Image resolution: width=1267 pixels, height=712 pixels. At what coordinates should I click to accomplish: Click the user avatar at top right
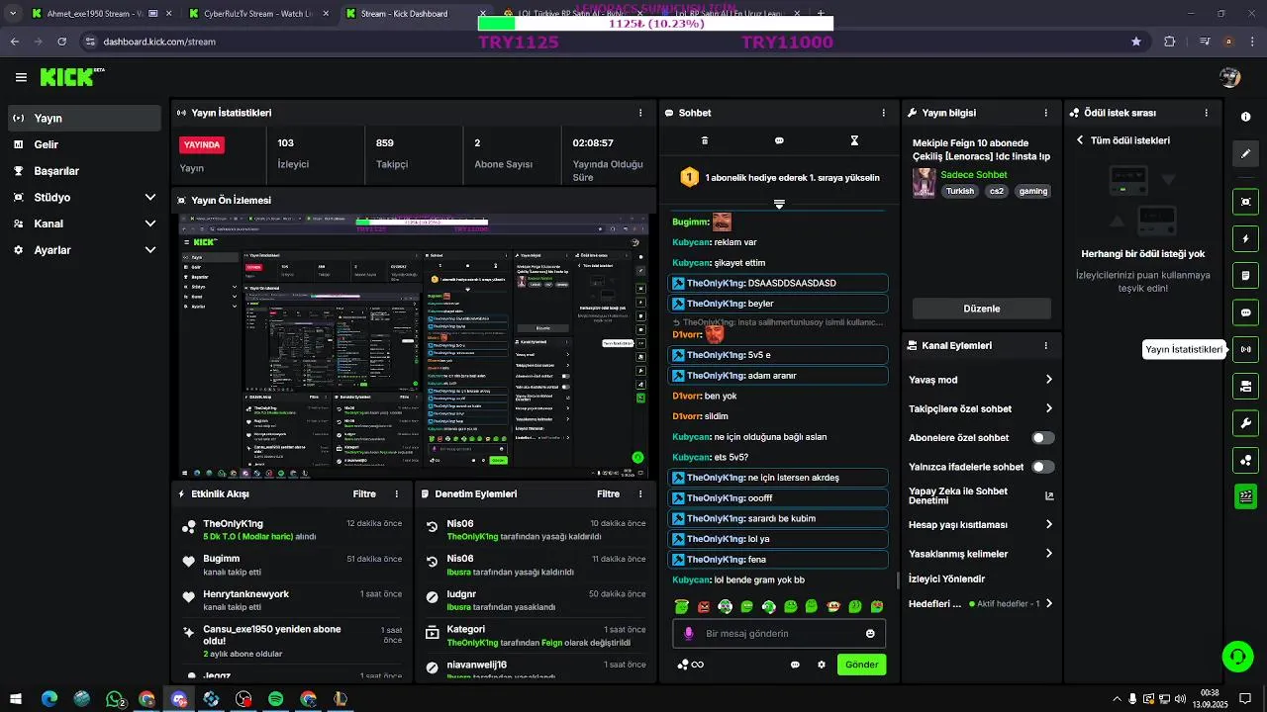[1230, 77]
